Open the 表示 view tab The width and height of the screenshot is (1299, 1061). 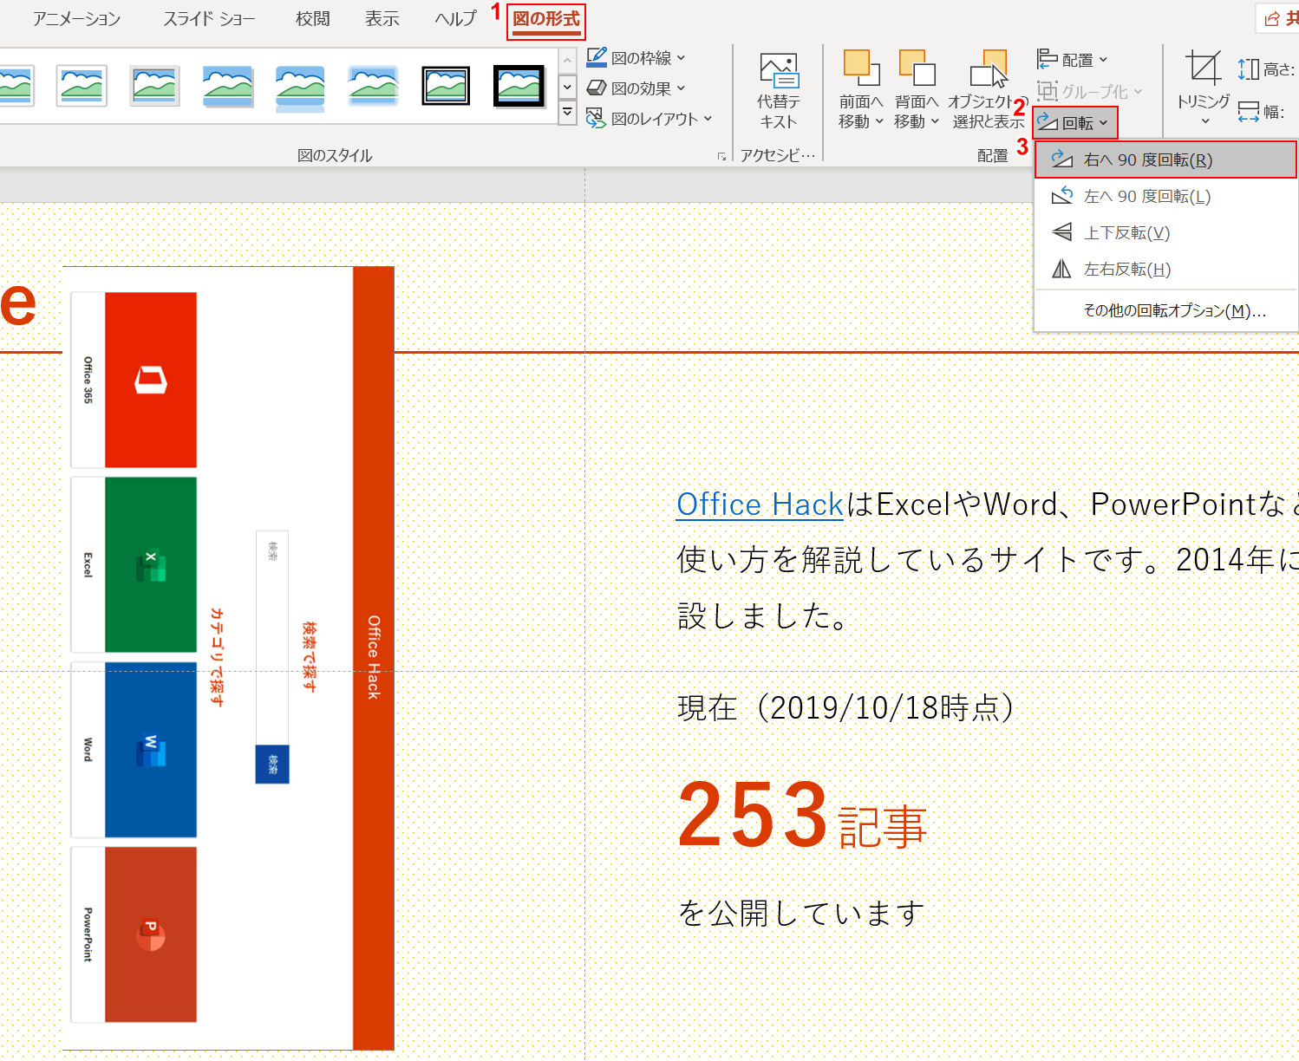382,19
